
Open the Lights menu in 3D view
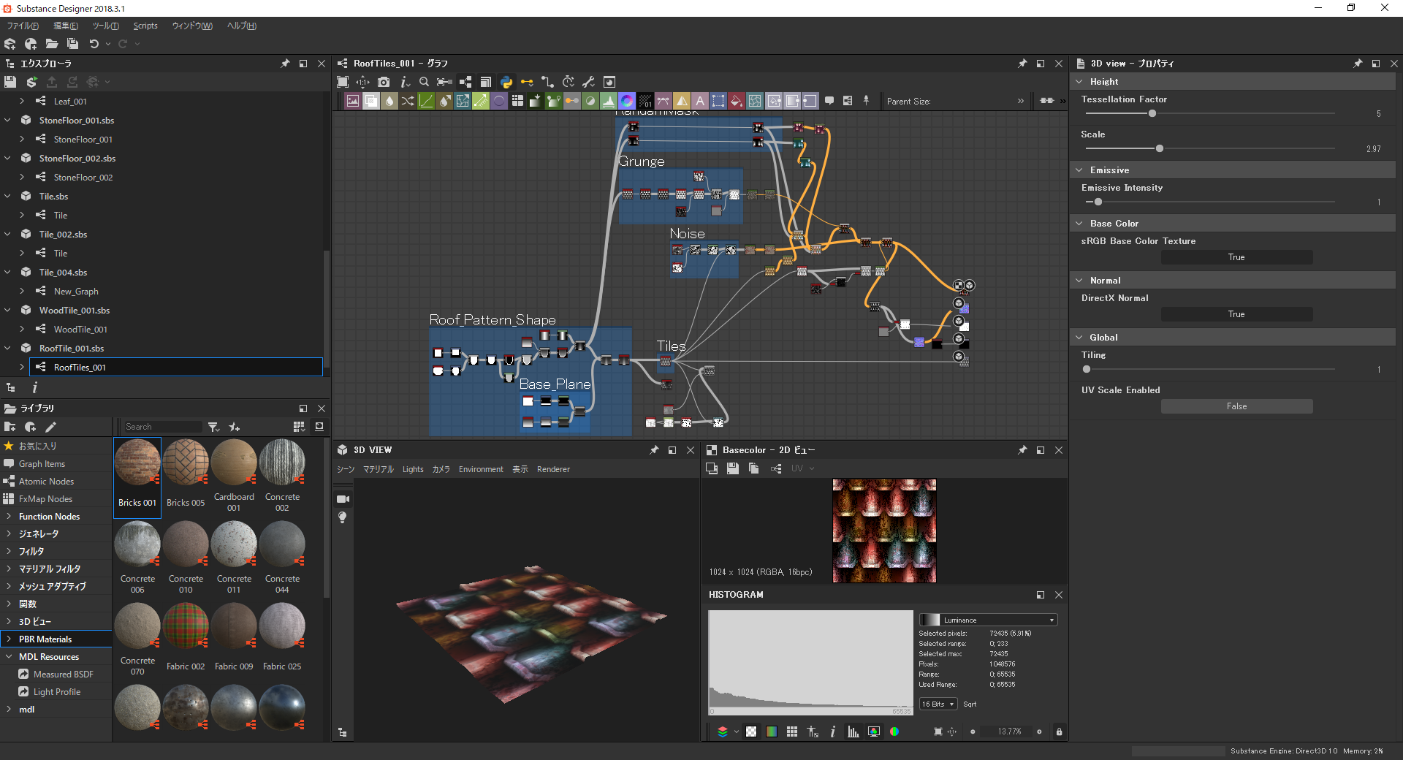point(413,469)
